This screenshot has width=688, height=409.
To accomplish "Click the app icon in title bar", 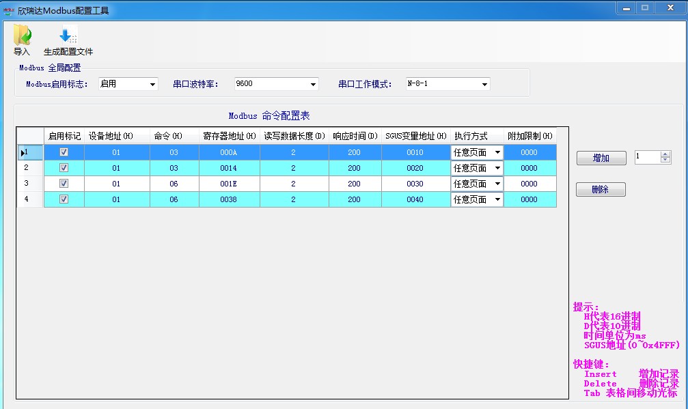I will (x=9, y=10).
